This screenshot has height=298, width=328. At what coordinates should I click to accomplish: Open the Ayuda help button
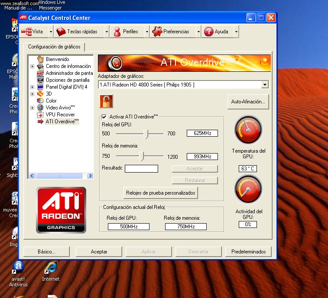[216, 32]
